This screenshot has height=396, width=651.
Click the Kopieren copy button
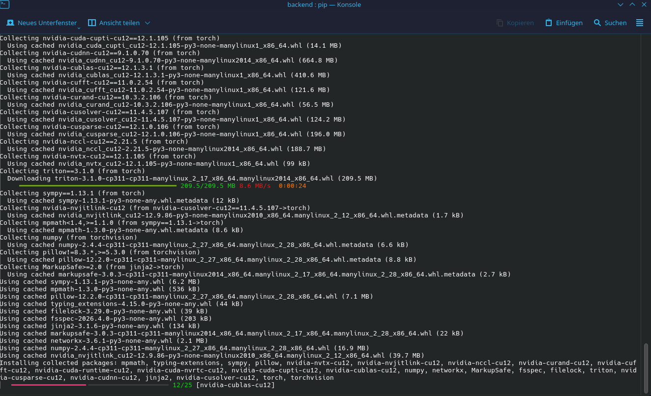click(x=515, y=23)
